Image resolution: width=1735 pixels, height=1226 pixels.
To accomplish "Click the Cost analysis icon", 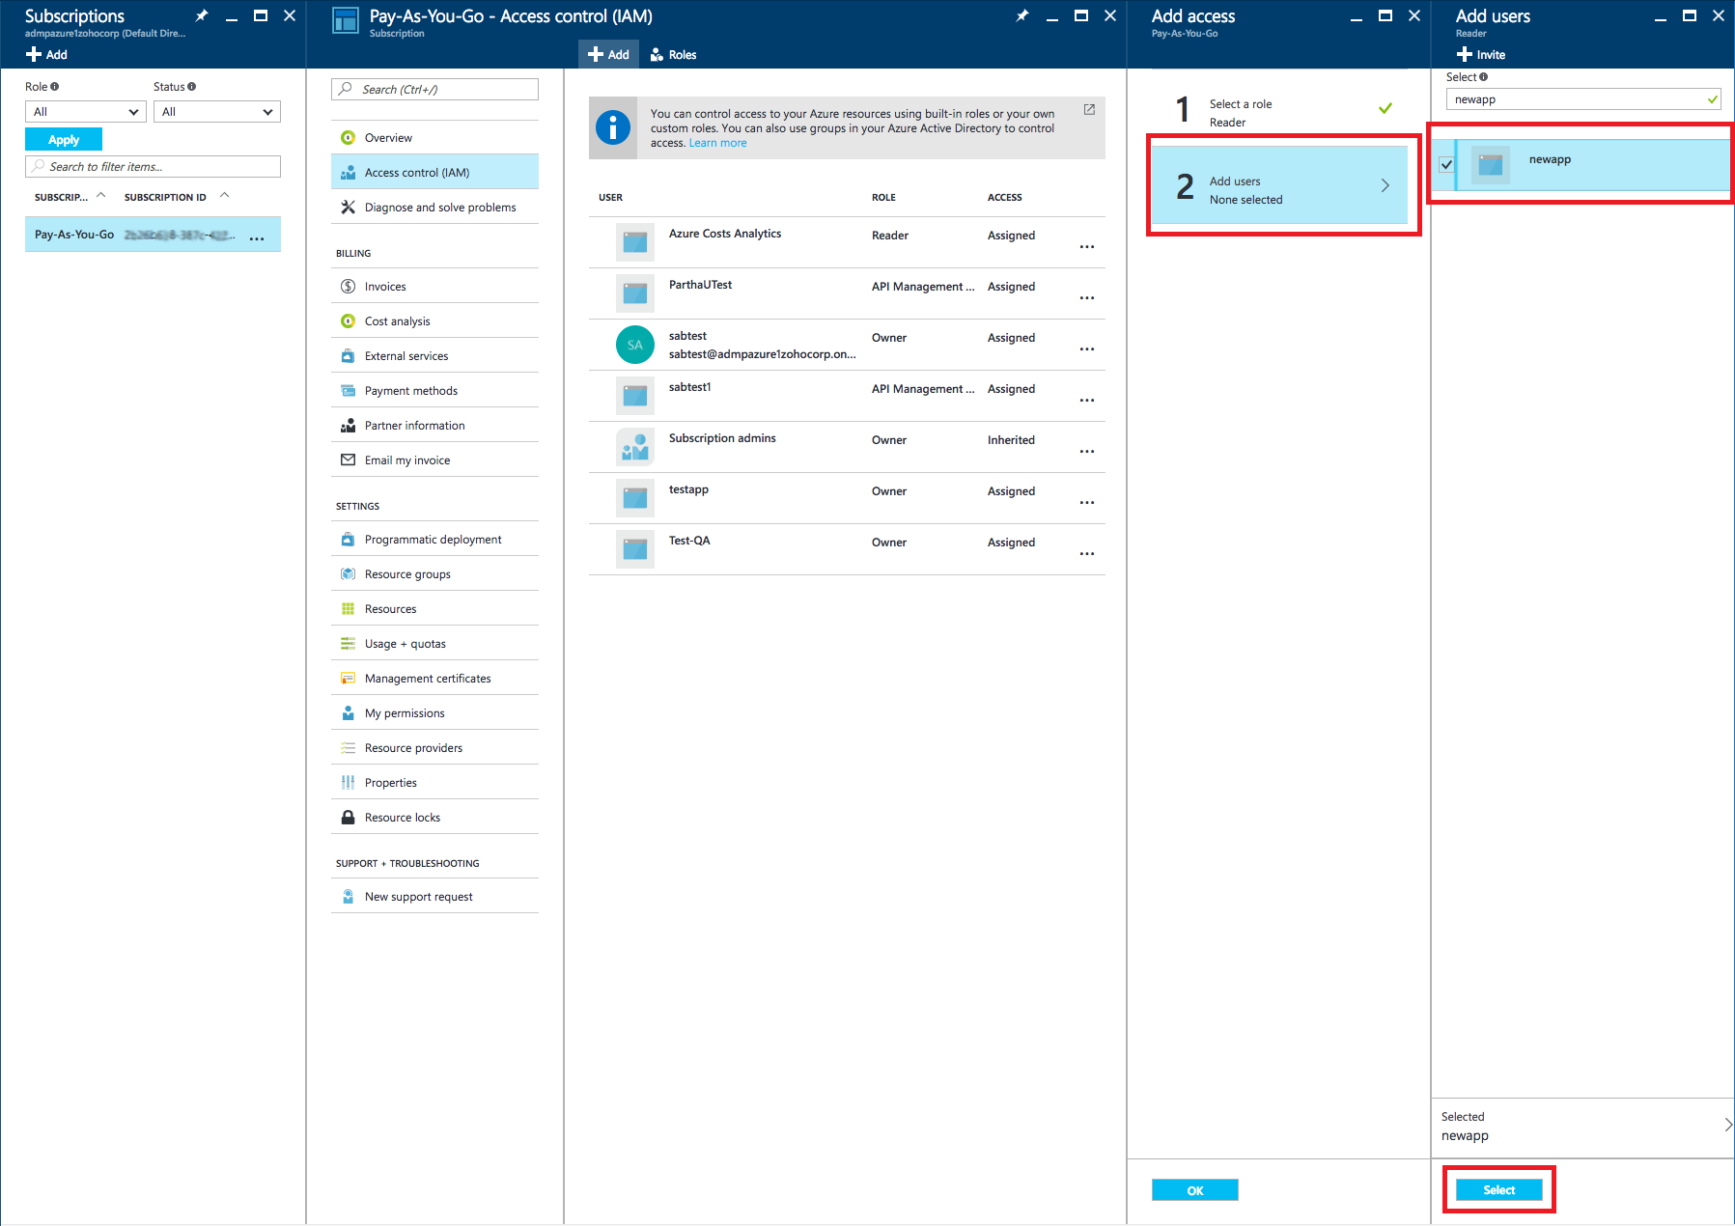I will pyautogui.click(x=348, y=321).
